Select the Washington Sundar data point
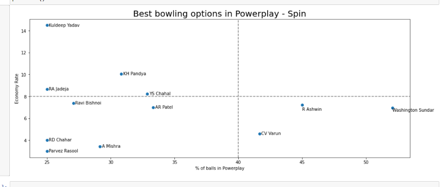The width and height of the screenshot is (446, 187). [393, 108]
